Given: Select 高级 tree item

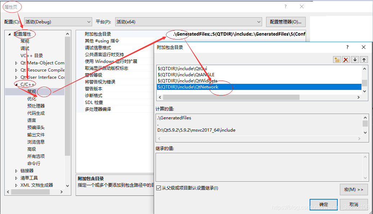Looking at the screenshot, I should click(32, 149).
